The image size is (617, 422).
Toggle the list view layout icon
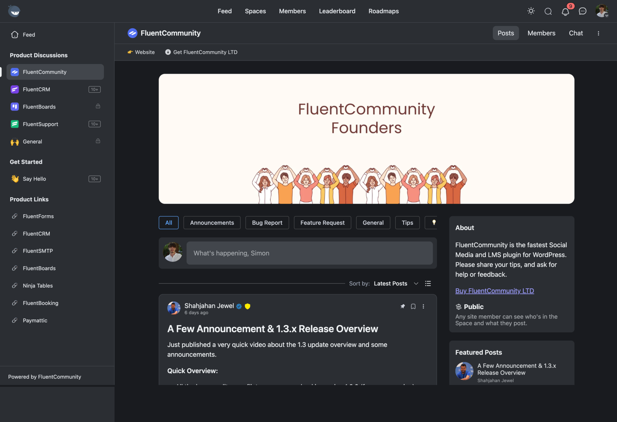[x=428, y=284]
